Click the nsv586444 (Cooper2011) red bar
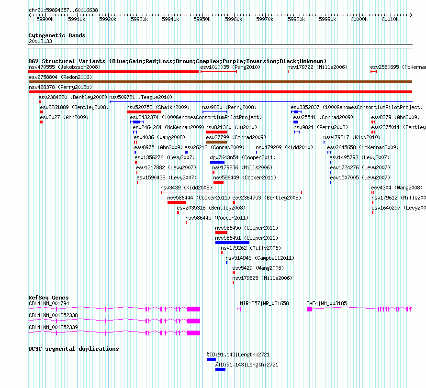Image resolution: width=426 pixels, height=388 pixels. point(177,202)
